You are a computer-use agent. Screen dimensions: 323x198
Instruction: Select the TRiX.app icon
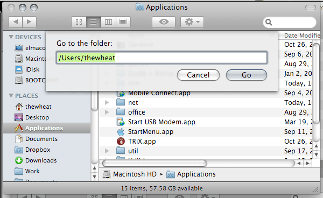point(121,142)
